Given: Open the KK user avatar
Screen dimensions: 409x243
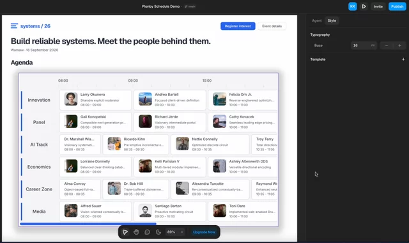Looking at the screenshot, I should click(352, 6).
